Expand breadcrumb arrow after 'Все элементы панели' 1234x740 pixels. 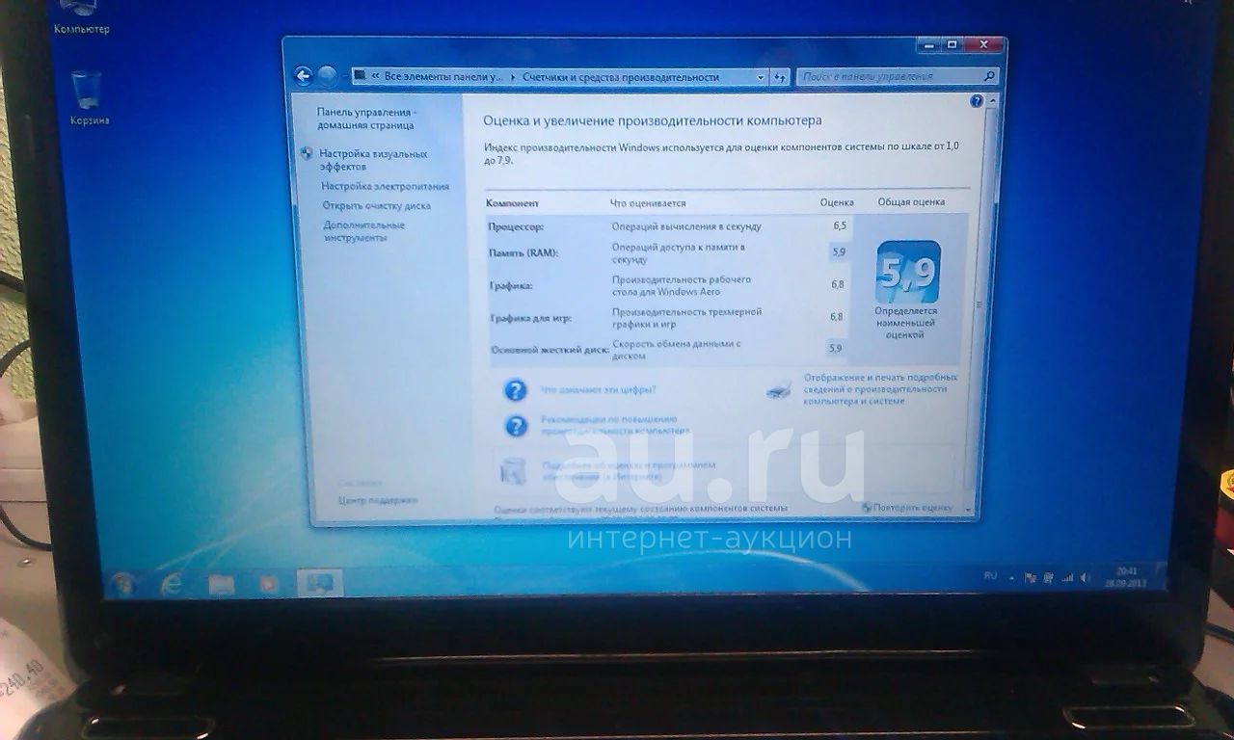pos(512,77)
